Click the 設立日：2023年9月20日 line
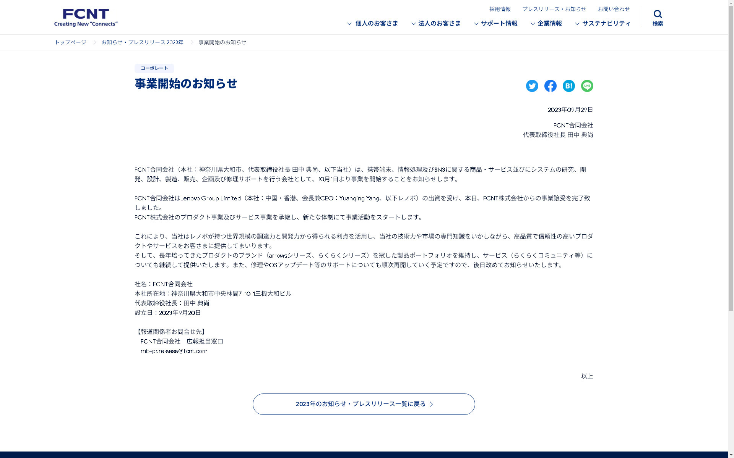734x458 pixels. [167, 313]
